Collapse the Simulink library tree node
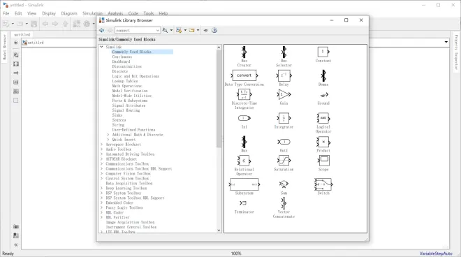This screenshot has height=257, width=461. point(101,47)
